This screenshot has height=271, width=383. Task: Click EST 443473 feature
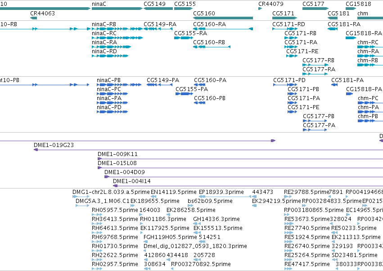254,197
